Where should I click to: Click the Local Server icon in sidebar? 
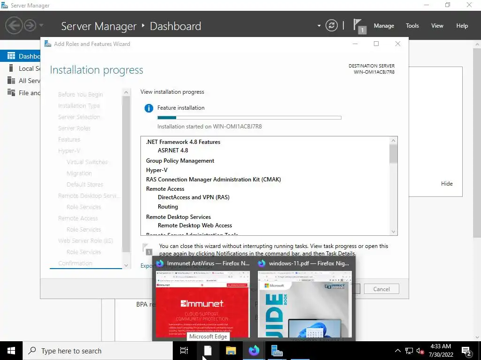pyautogui.click(x=11, y=68)
